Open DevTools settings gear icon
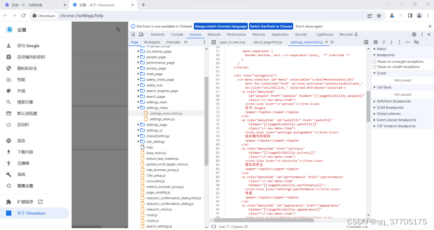Viewport: 434px width, 230px height. click(414, 35)
